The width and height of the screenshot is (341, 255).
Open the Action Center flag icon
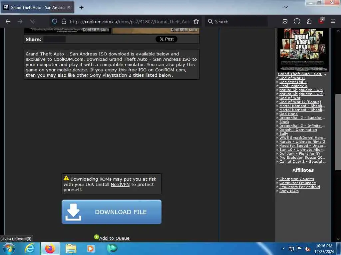pyautogui.click(x=299, y=248)
